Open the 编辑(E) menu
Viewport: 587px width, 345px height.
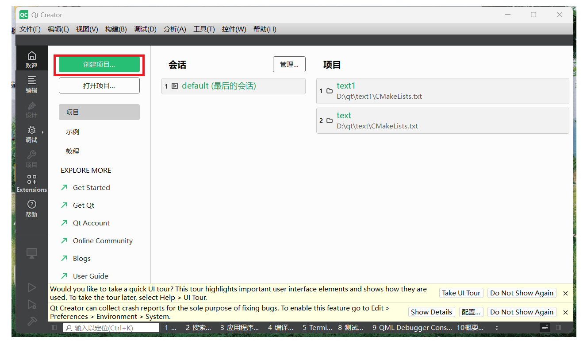[x=58, y=29]
